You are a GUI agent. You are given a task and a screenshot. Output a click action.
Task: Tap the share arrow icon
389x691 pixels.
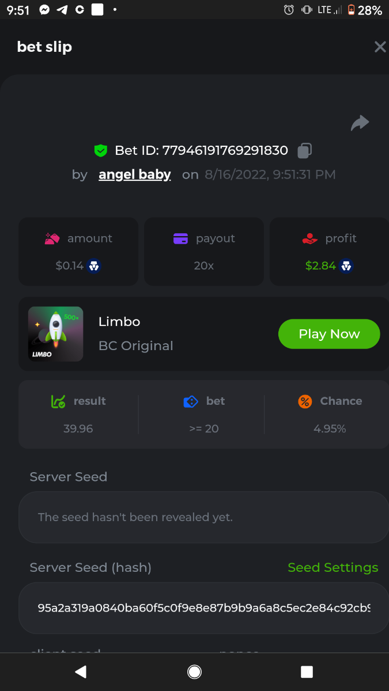360,123
